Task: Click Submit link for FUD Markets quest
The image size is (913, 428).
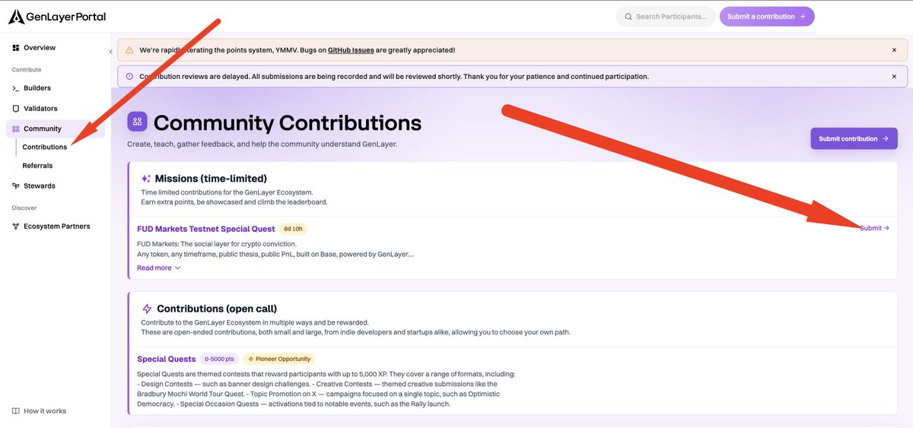Action: pyautogui.click(x=874, y=228)
